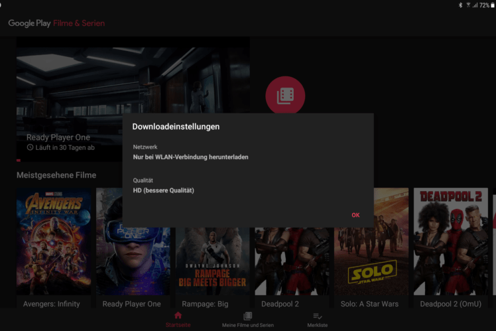This screenshot has width=496, height=331.
Task: Tap the Bluetooth status icon
Action: coord(461,5)
